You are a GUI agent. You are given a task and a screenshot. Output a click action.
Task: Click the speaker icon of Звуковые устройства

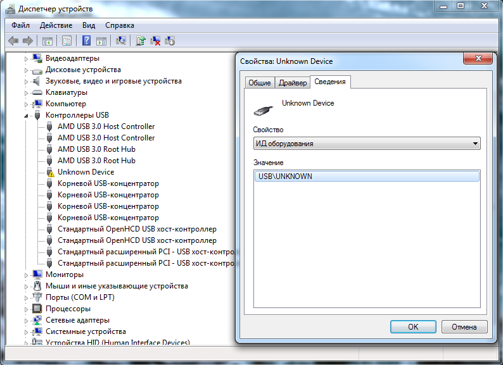37,81
